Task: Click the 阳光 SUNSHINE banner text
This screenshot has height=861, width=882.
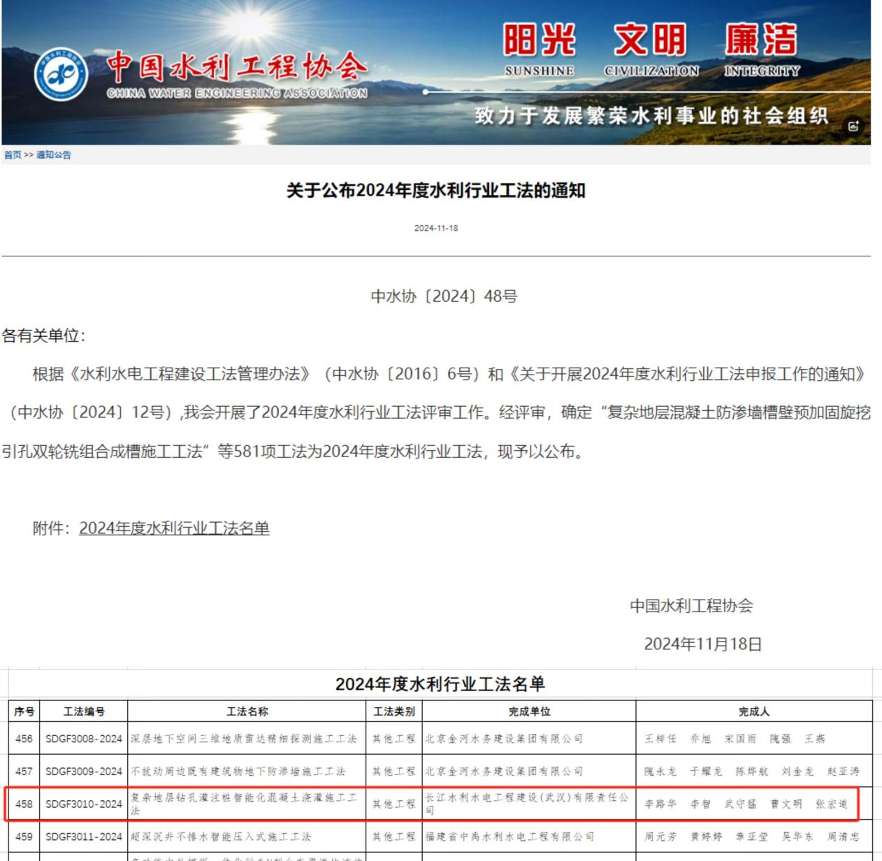Action: pyautogui.click(x=539, y=49)
